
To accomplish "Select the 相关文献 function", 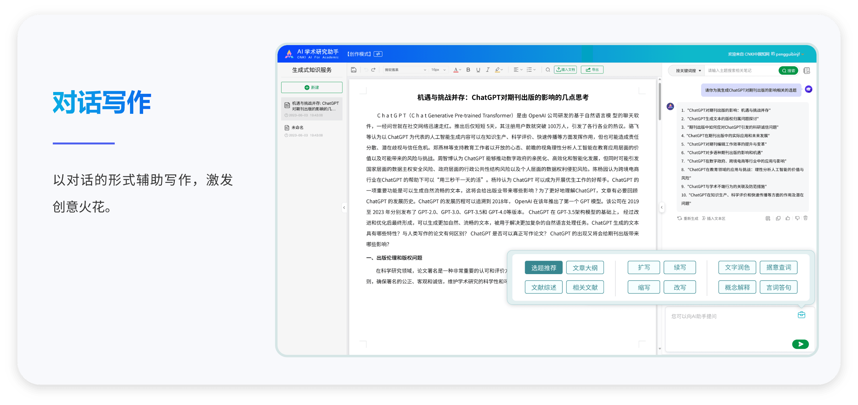I will coord(585,288).
